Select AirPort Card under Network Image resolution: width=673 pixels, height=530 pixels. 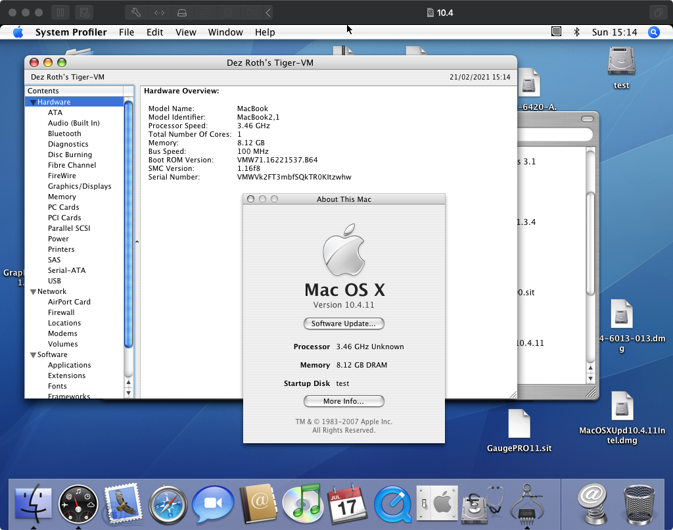tap(69, 302)
